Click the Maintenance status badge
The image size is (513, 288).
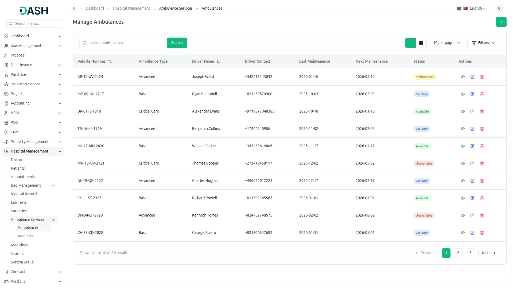425,77
